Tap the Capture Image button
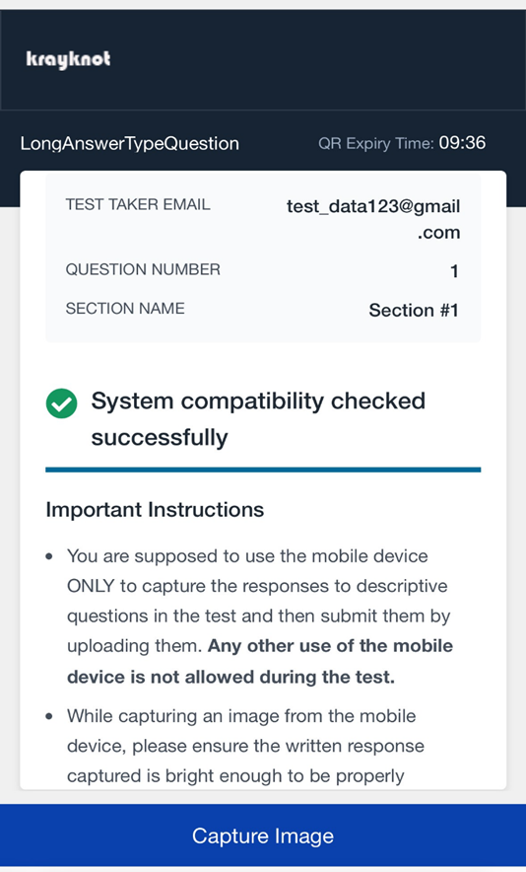This screenshot has width=526, height=872. pyautogui.click(x=263, y=836)
